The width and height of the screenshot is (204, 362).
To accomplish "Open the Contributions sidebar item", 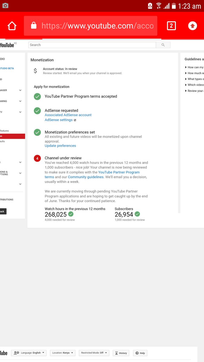I will (7, 200).
